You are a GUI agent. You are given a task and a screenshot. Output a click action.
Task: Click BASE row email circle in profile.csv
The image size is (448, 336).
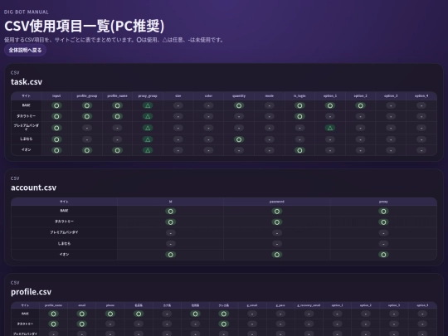click(81, 314)
